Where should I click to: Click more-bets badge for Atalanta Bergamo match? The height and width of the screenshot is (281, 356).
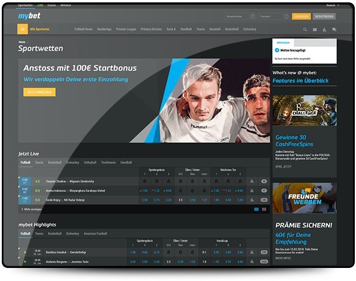[264, 261]
